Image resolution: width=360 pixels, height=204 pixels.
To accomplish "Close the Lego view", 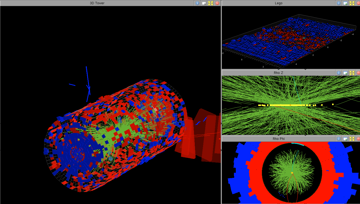I will [358, 3].
